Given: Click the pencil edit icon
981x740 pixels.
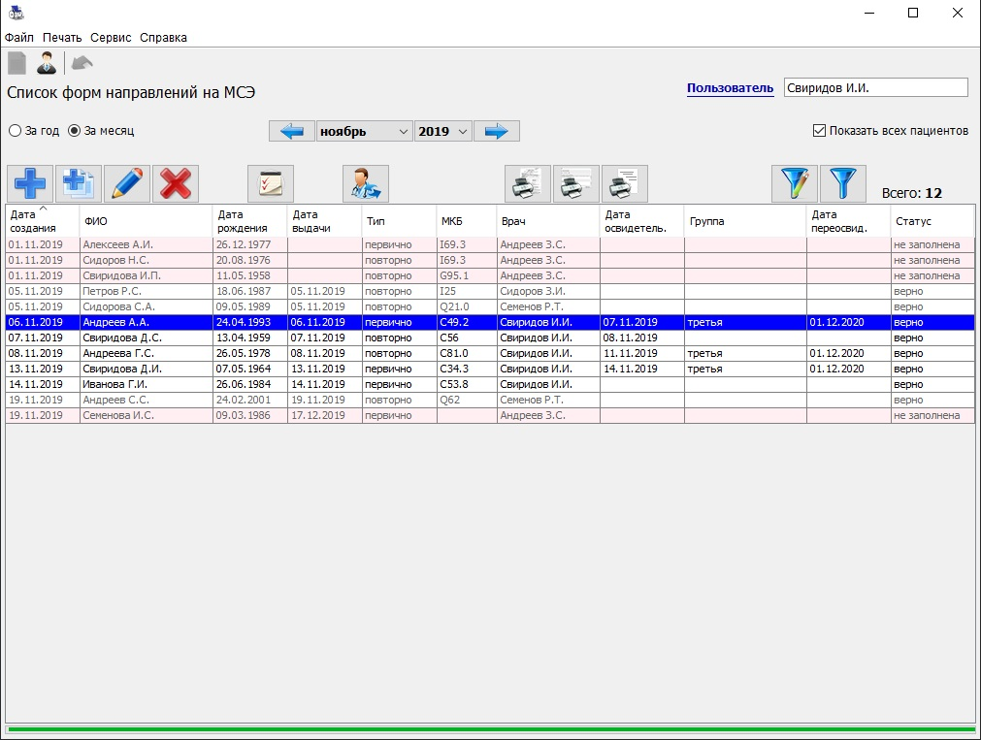Looking at the screenshot, I should pyautogui.click(x=127, y=183).
